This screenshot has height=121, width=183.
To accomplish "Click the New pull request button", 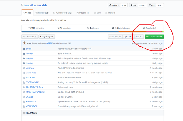I will tap(47, 37).
